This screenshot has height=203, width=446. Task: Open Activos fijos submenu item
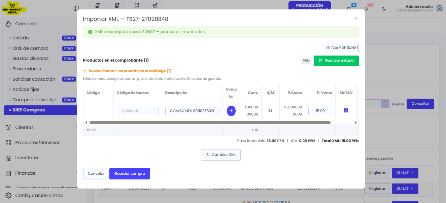(26, 90)
